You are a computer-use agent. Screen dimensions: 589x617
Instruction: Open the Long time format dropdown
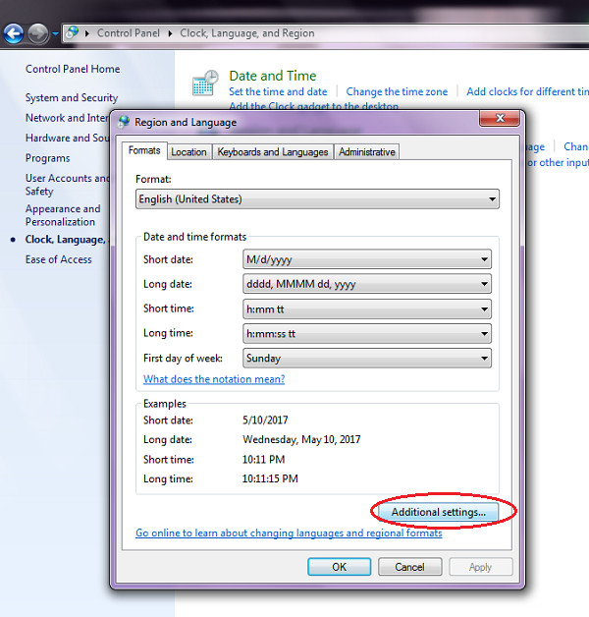[367, 334]
